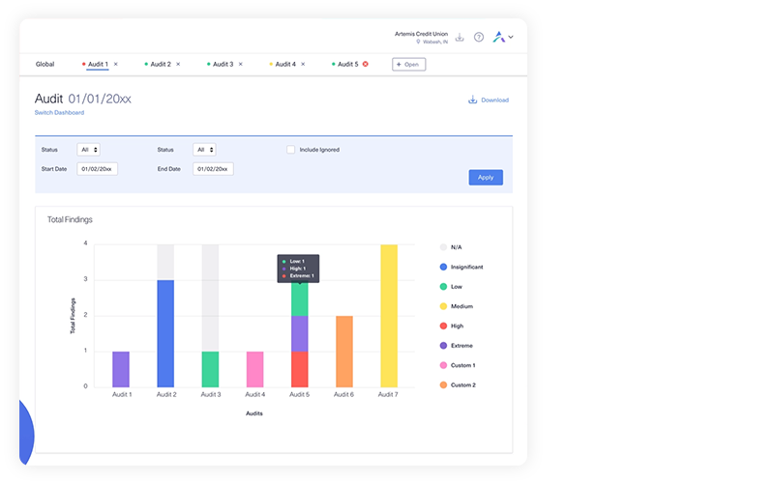The height and width of the screenshot is (483, 774).
Task: Toggle the Include Ignored checkbox
Action: [x=291, y=150]
